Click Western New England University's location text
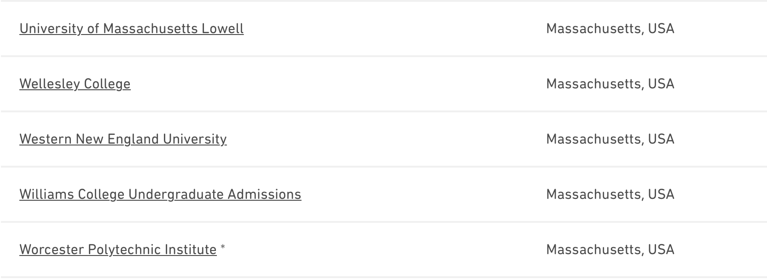 pos(610,139)
